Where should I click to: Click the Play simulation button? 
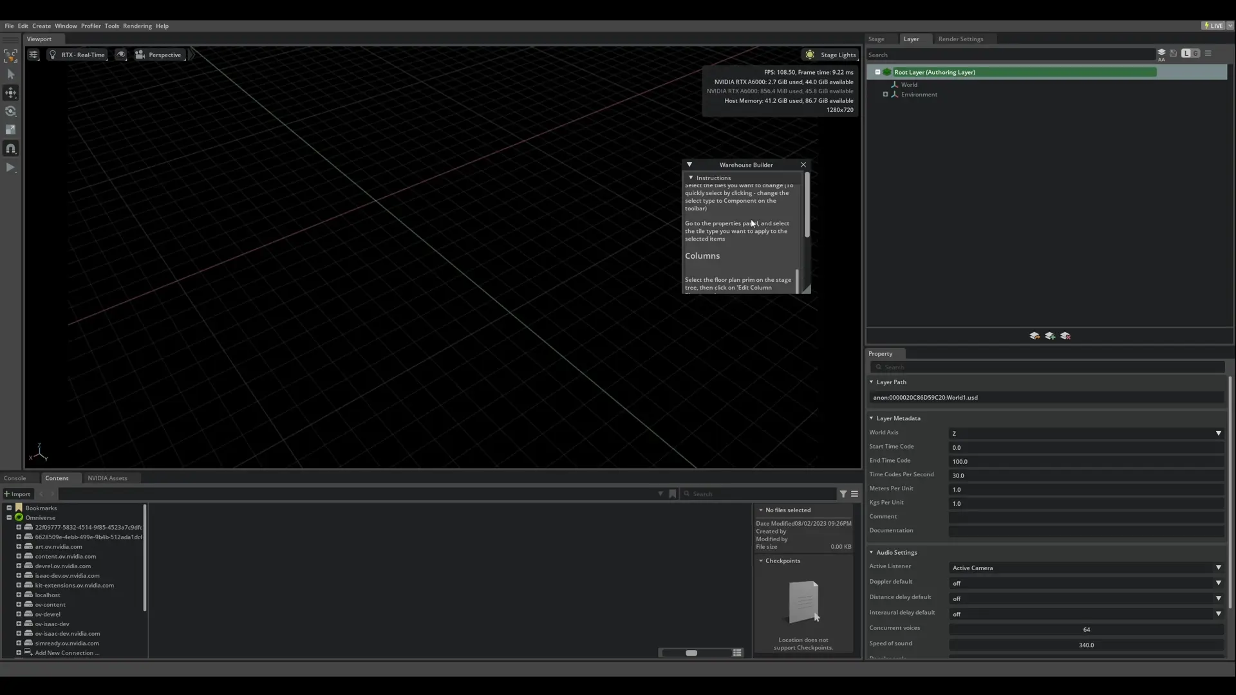point(11,167)
